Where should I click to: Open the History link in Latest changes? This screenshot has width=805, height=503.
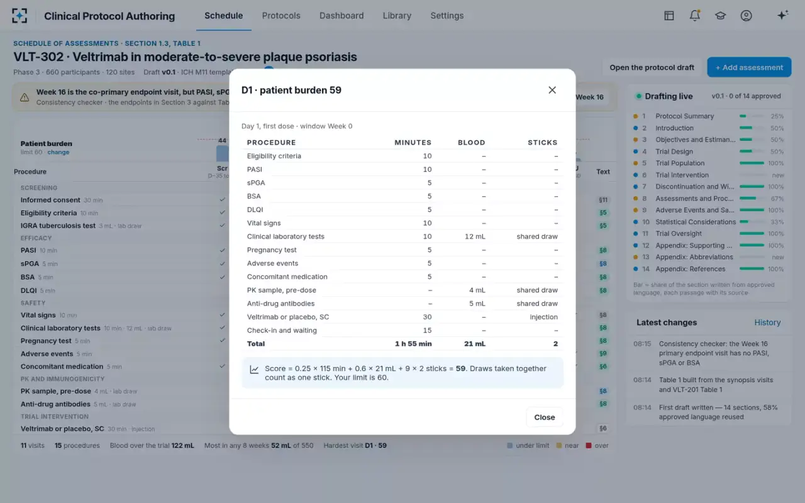[x=767, y=323]
